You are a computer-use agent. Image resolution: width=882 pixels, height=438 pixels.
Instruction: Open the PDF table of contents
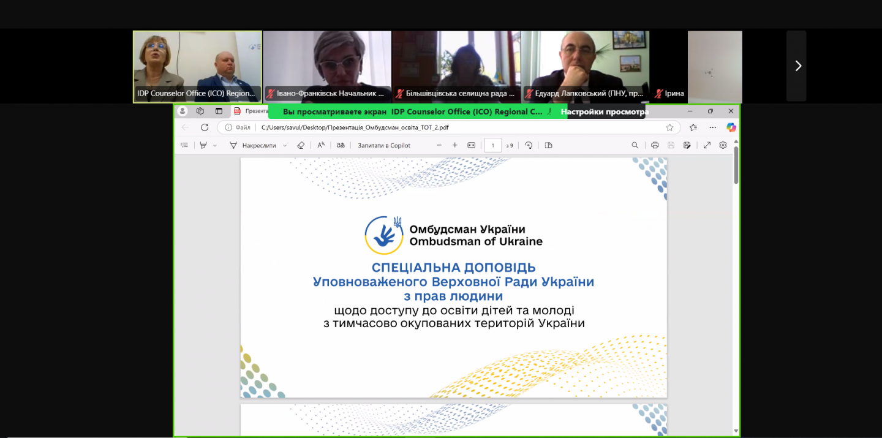tap(184, 145)
